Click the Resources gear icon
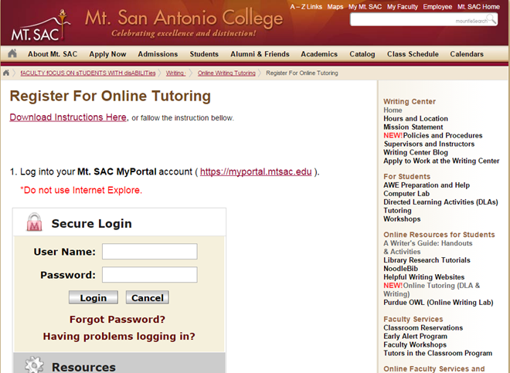Image resolution: width=510 pixels, height=373 pixels. [34, 365]
